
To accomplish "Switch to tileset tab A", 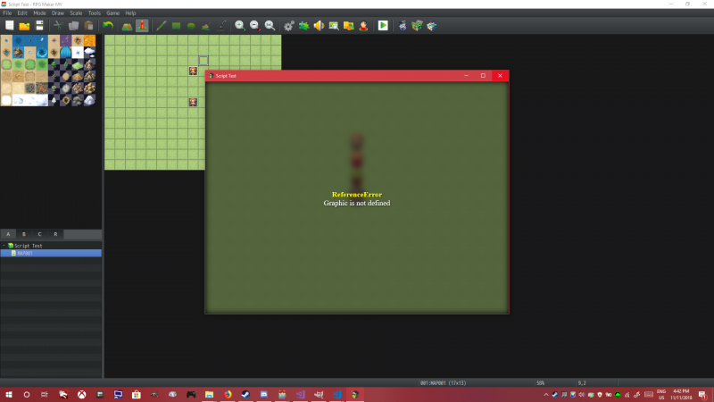I will (x=8, y=234).
